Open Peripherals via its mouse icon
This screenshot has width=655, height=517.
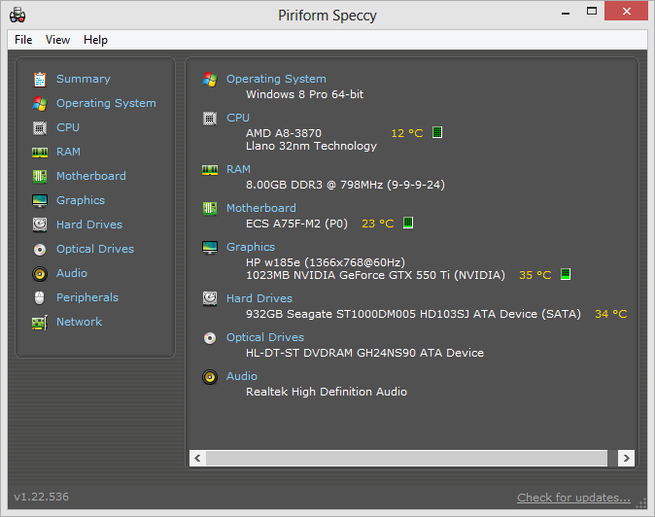pyautogui.click(x=40, y=297)
